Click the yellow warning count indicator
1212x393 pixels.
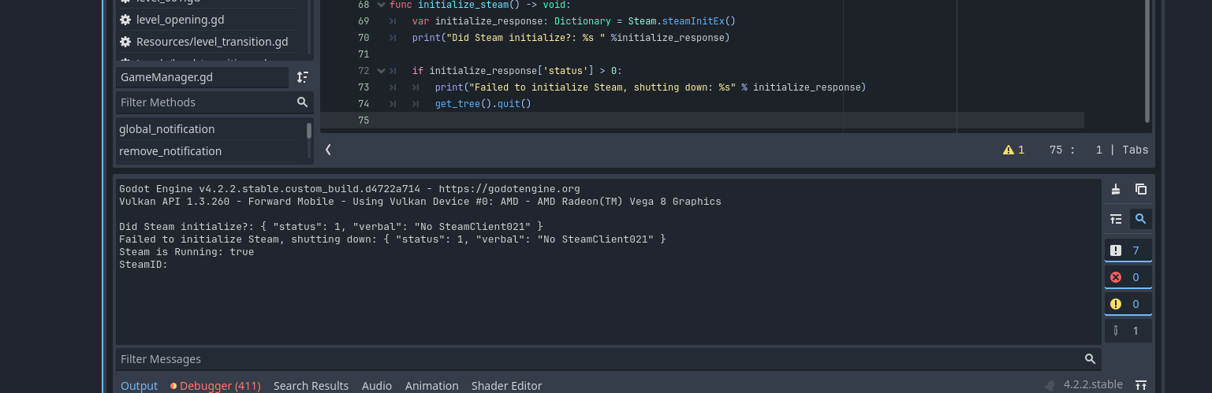click(x=1013, y=150)
